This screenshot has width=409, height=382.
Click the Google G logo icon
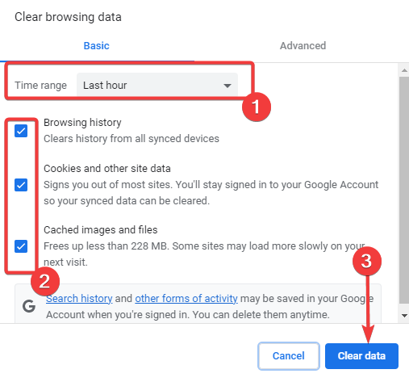coord(29,306)
